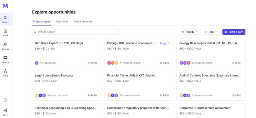Image resolution: width=256 pixels, height=118 pixels.
Task: Click the M logo in the sidebar
Action: point(5,6)
